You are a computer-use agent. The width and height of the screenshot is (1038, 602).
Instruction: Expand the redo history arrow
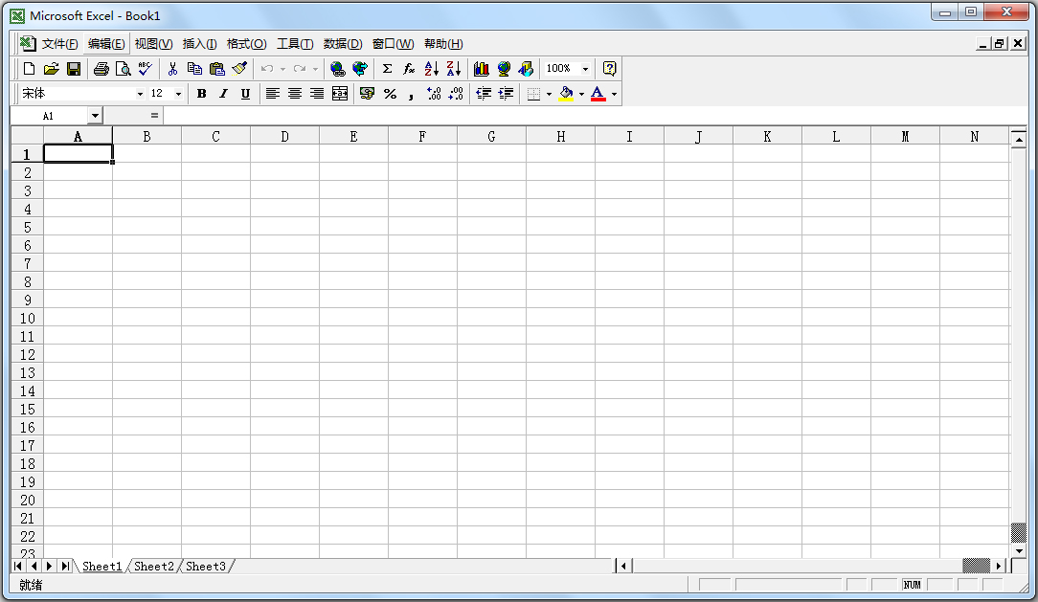point(315,69)
